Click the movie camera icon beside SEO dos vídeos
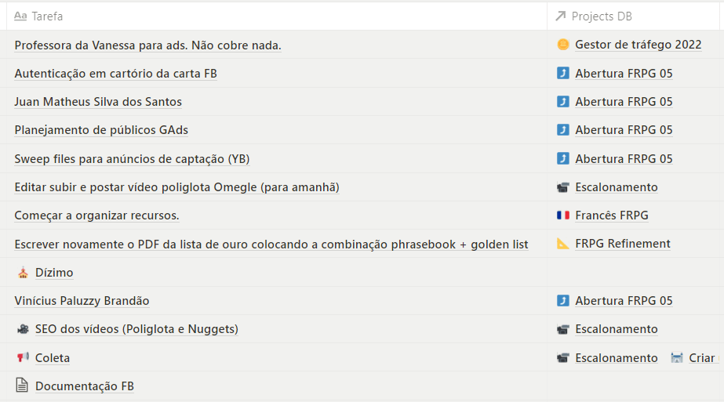Screen dimensions: 724x402 coord(22,329)
